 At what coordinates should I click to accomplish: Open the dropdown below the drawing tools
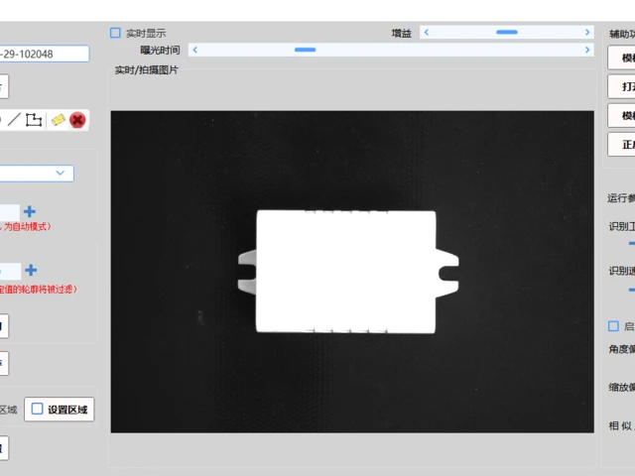(x=37, y=174)
